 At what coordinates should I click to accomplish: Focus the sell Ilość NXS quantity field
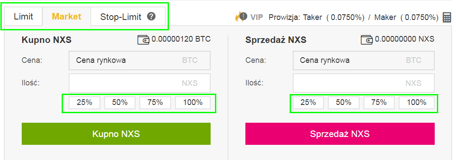coord(363,83)
